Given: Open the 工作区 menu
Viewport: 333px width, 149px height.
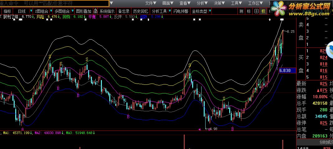Looking at the screenshot, I should [x=256, y=3].
